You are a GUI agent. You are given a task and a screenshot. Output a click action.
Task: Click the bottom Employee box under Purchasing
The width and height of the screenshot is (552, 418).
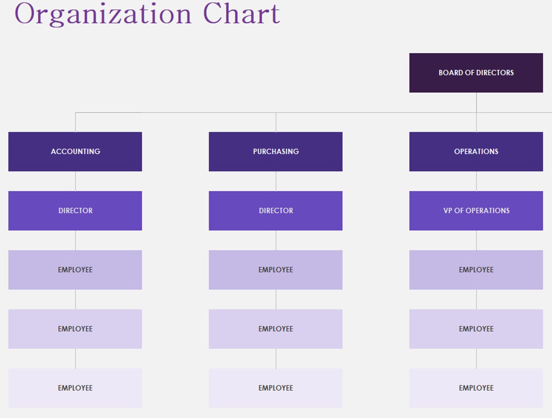click(276, 387)
